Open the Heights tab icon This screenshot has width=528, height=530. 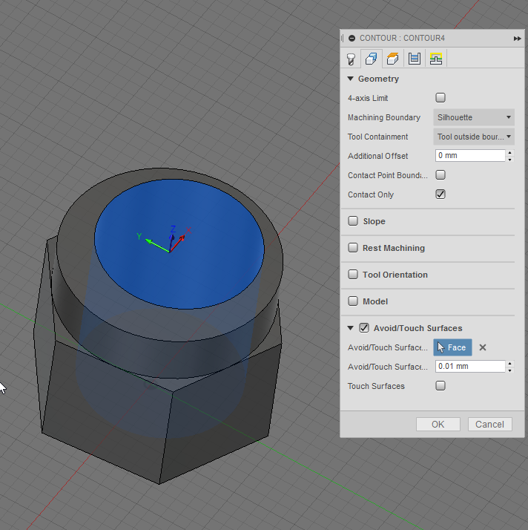coord(393,59)
